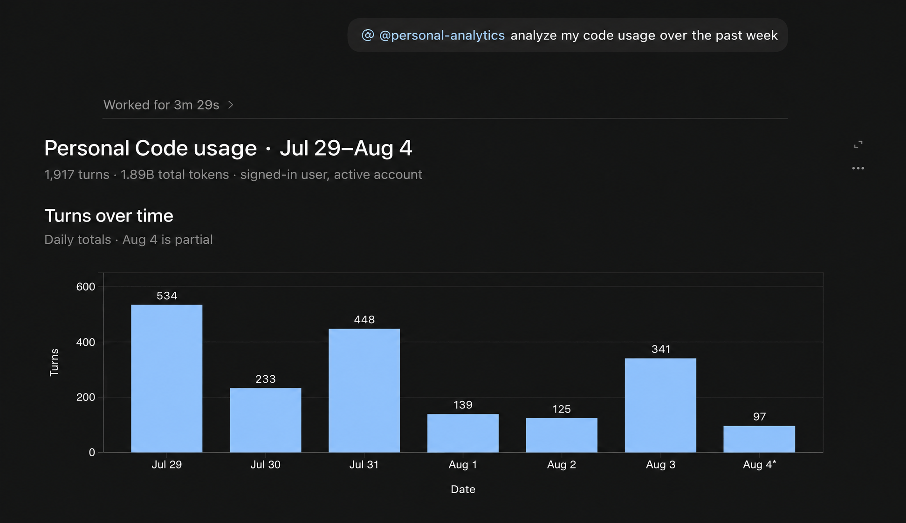
Task: Open the three-dot more options menu
Action: click(858, 168)
